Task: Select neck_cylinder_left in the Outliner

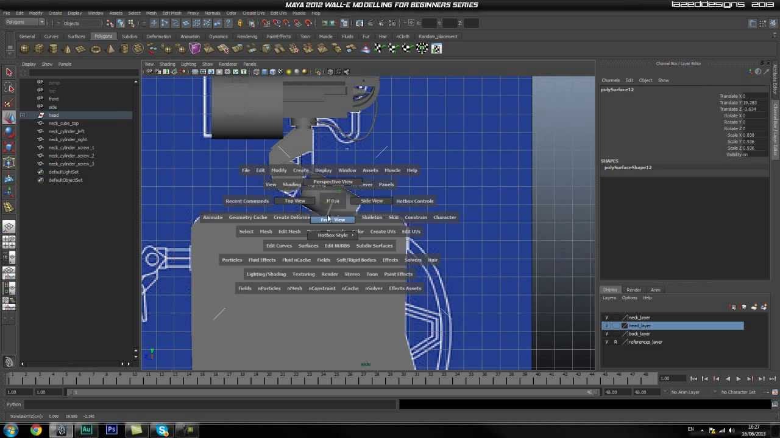Action: [x=66, y=131]
